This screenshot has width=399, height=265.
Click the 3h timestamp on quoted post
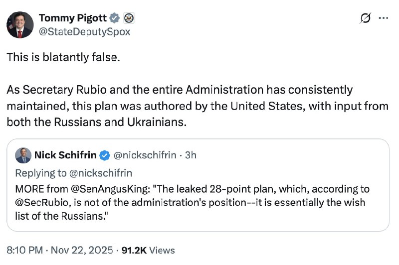(191, 155)
